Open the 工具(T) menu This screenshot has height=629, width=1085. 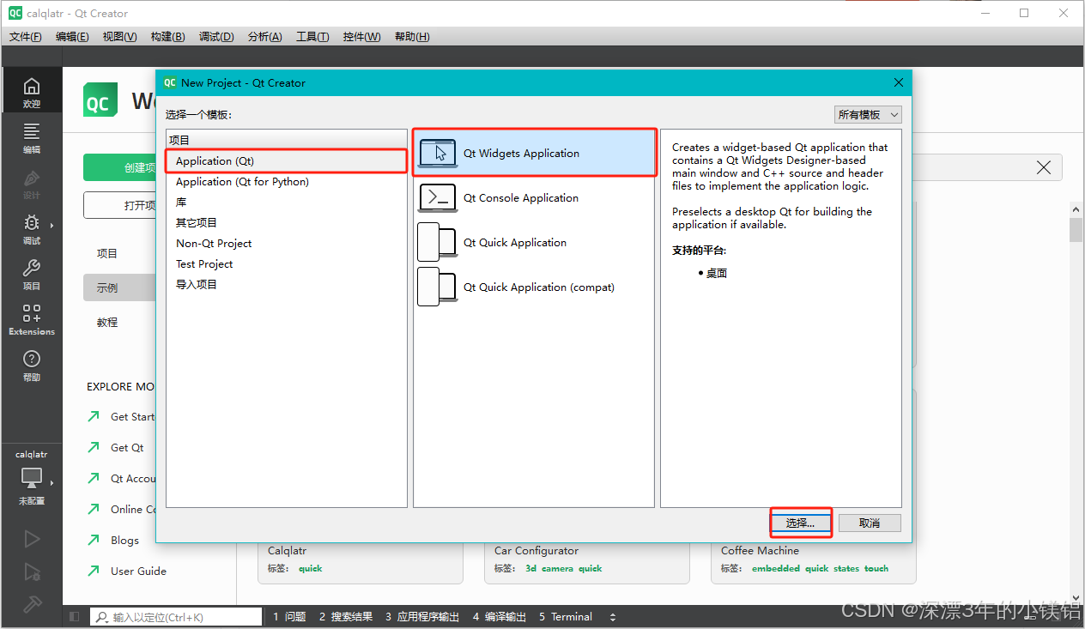(x=312, y=36)
